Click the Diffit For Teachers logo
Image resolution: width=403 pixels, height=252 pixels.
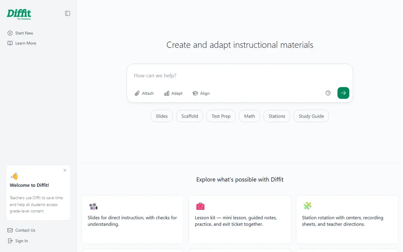(19, 14)
